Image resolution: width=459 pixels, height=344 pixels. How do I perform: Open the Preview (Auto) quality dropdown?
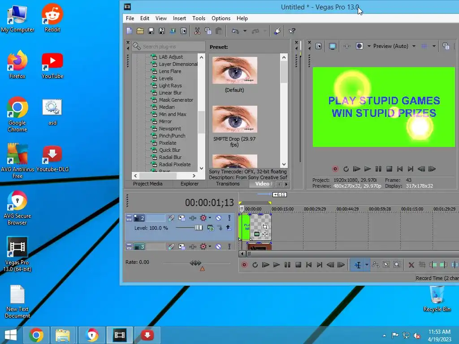click(x=414, y=46)
